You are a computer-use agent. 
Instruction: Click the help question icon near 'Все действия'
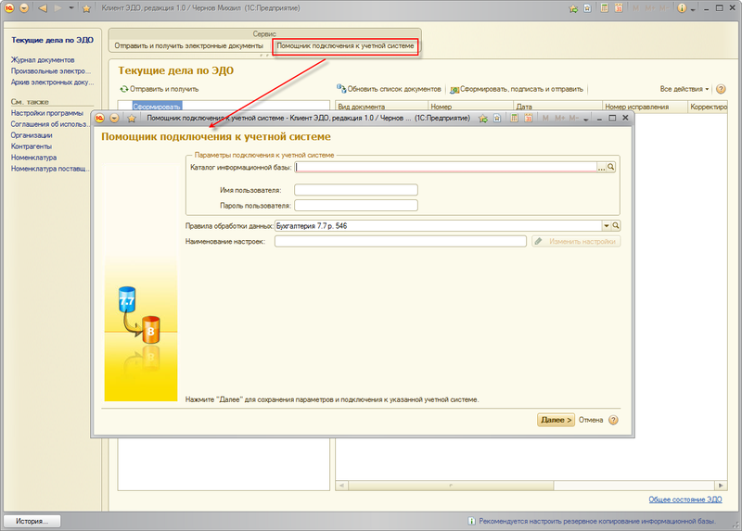pyautogui.click(x=721, y=89)
